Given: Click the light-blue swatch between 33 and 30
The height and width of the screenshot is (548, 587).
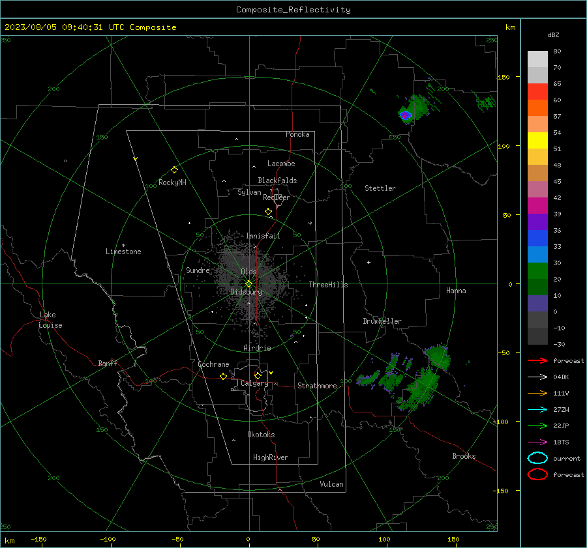Looking at the screenshot, I should pyautogui.click(x=537, y=254).
